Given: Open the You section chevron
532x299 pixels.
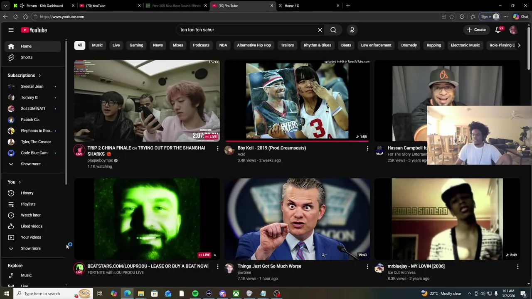Looking at the screenshot, I should [20, 182].
